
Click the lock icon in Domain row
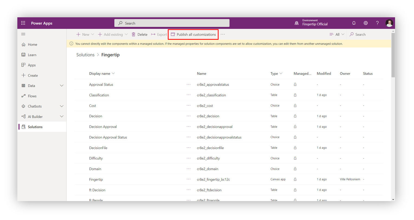point(295,169)
